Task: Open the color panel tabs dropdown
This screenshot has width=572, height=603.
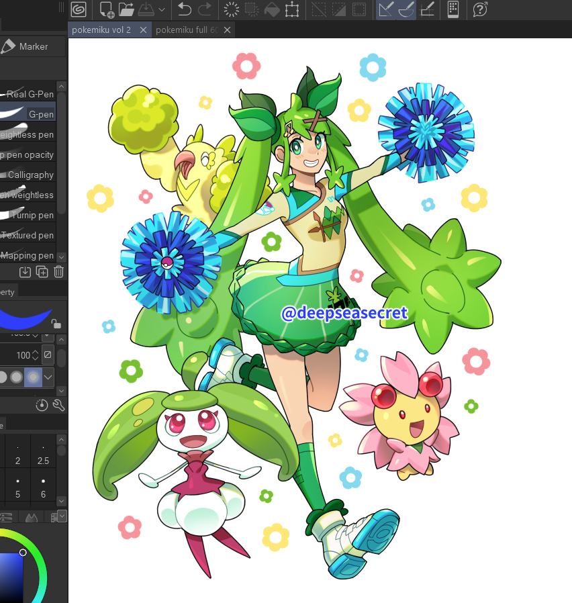Action: click(x=62, y=516)
